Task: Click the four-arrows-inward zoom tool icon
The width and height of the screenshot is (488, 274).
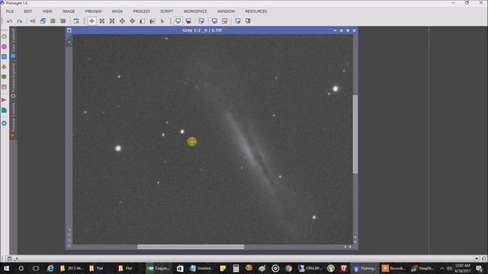Action: 112,21
